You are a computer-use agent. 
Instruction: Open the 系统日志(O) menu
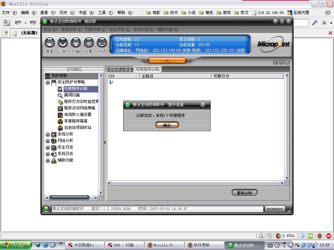pos(144,30)
